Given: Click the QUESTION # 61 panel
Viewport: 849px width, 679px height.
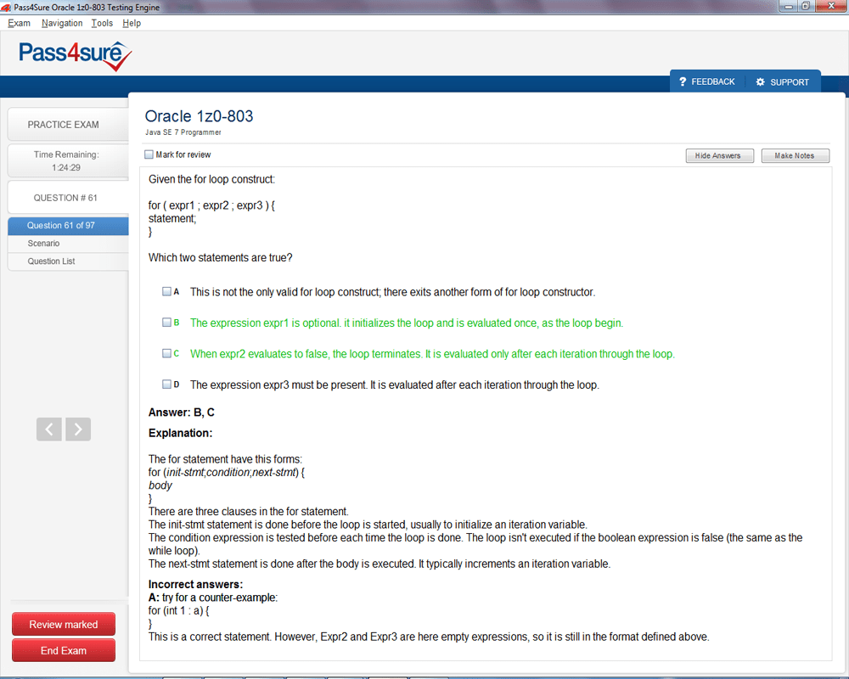Looking at the screenshot, I should coord(68,198).
